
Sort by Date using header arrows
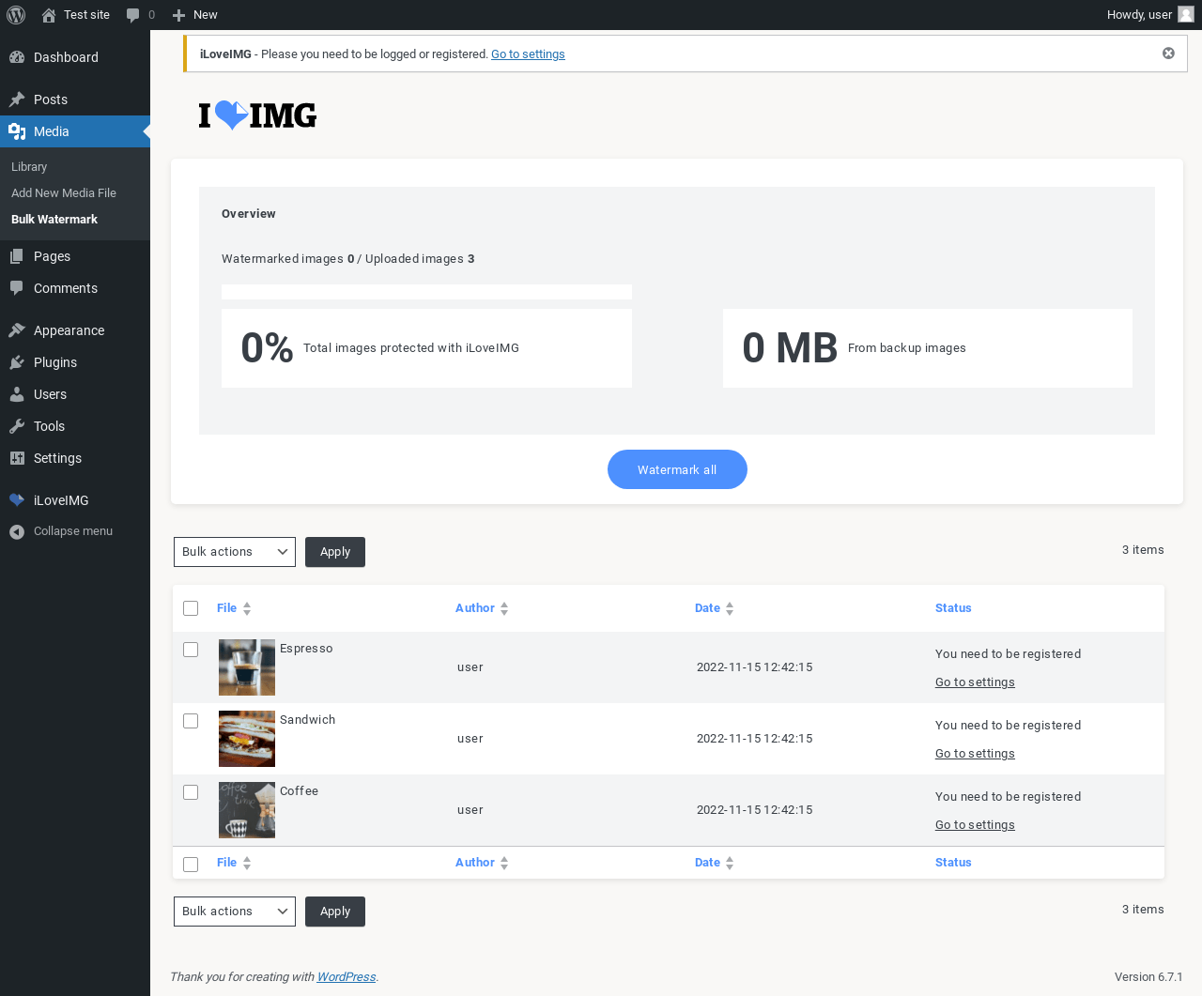click(x=730, y=608)
